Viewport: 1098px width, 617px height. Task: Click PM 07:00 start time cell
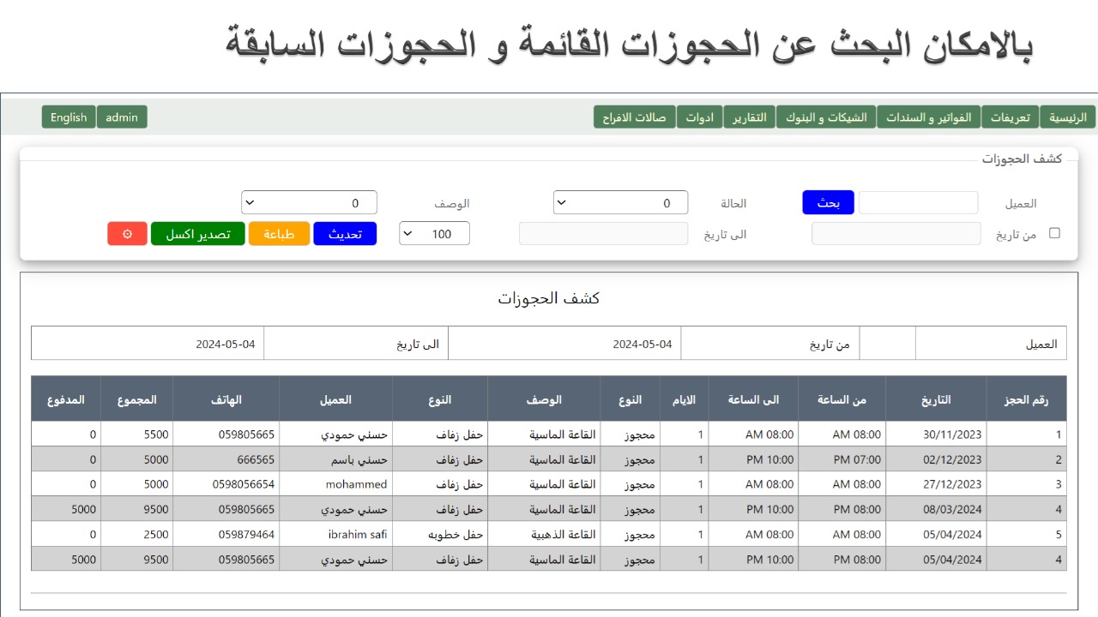842,459
